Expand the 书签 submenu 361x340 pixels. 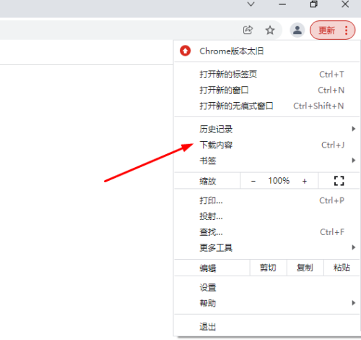[266, 161]
